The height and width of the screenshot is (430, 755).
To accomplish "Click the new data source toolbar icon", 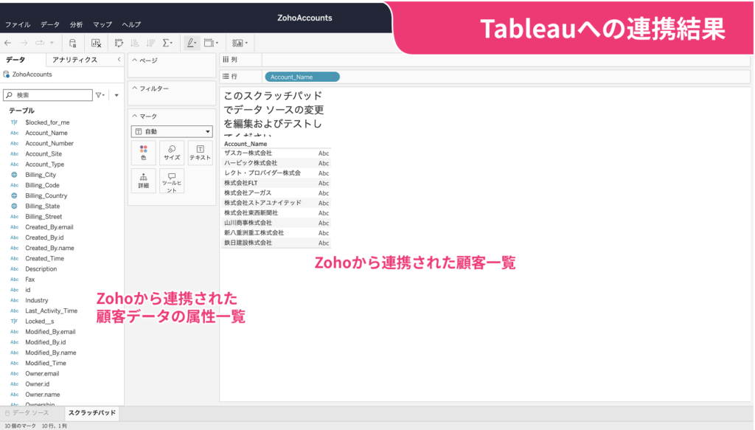I will point(73,43).
